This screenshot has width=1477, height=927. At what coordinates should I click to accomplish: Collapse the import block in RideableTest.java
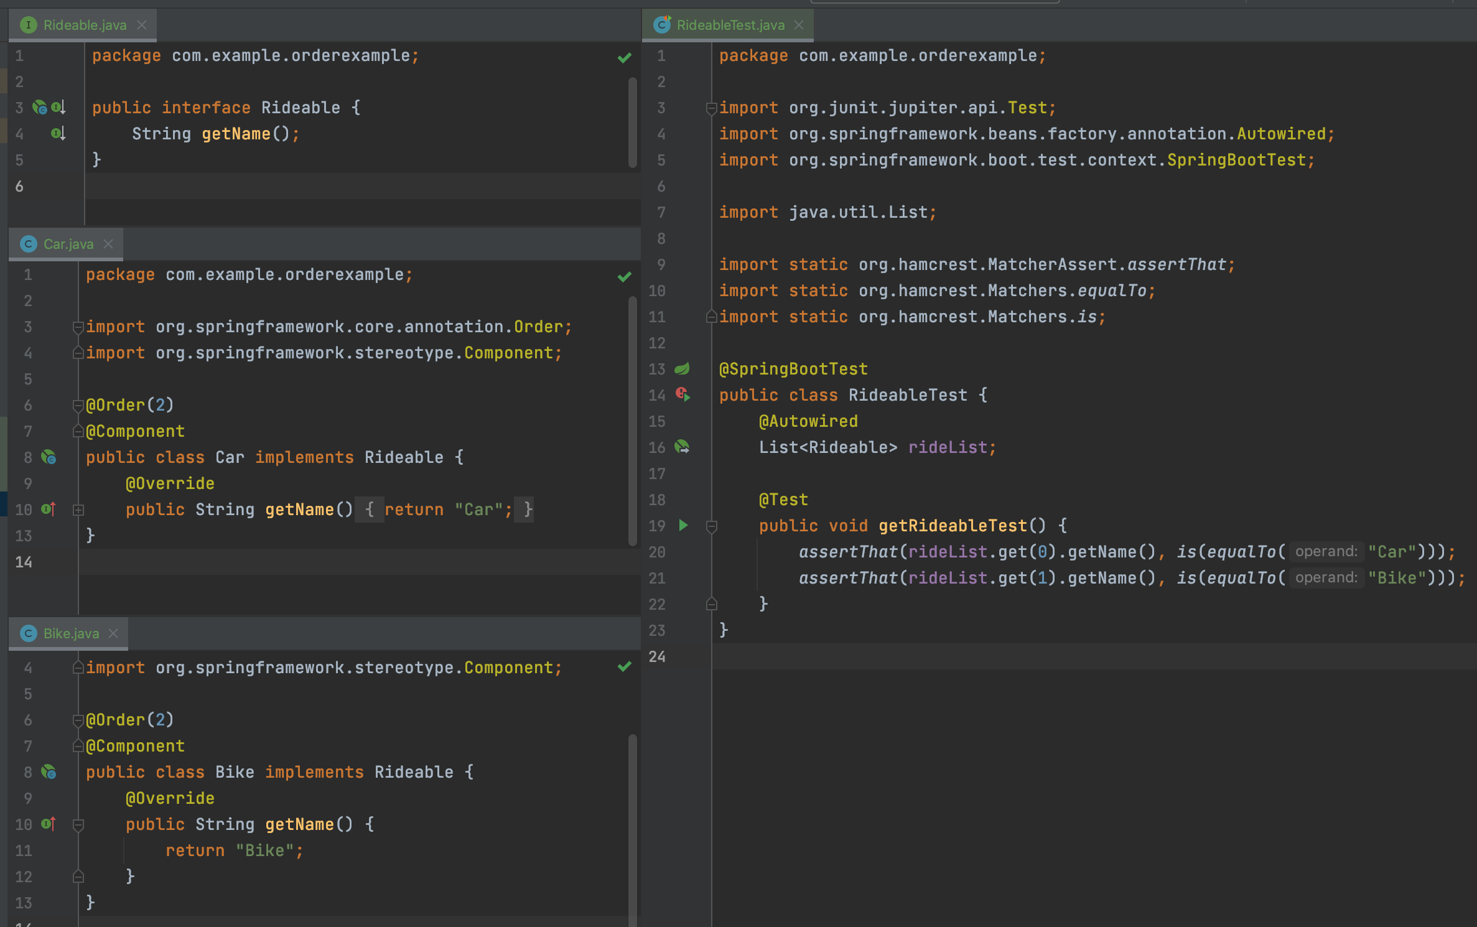click(x=712, y=108)
